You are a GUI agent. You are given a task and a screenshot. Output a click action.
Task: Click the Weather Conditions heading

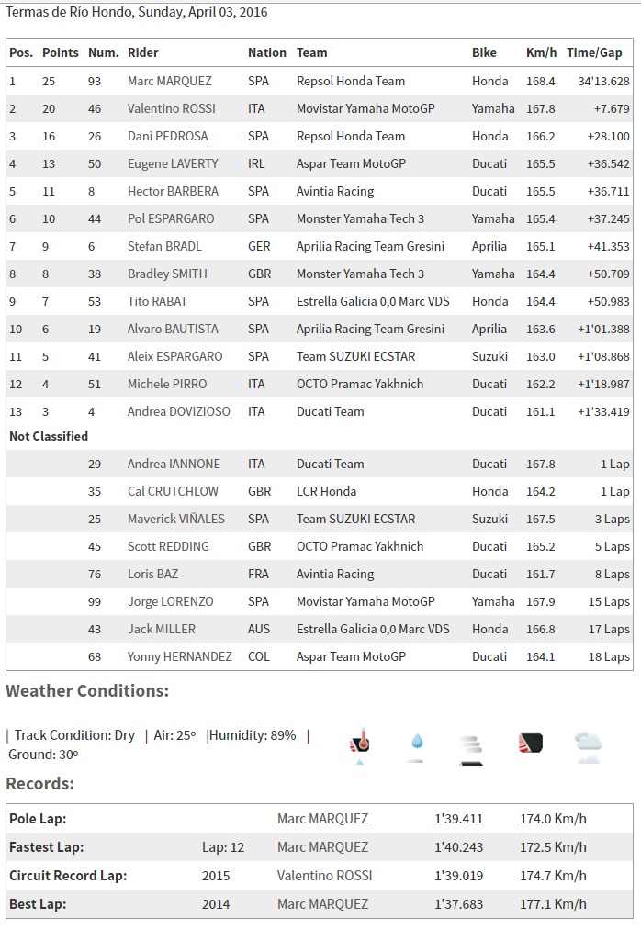(87, 691)
